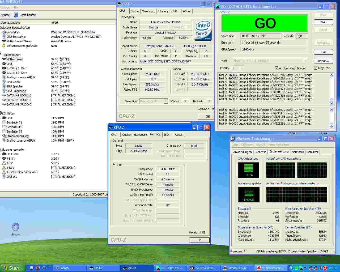Click the CPU usage tray meter icon
This screenshot has height=272, width=340.
(297, 268)
